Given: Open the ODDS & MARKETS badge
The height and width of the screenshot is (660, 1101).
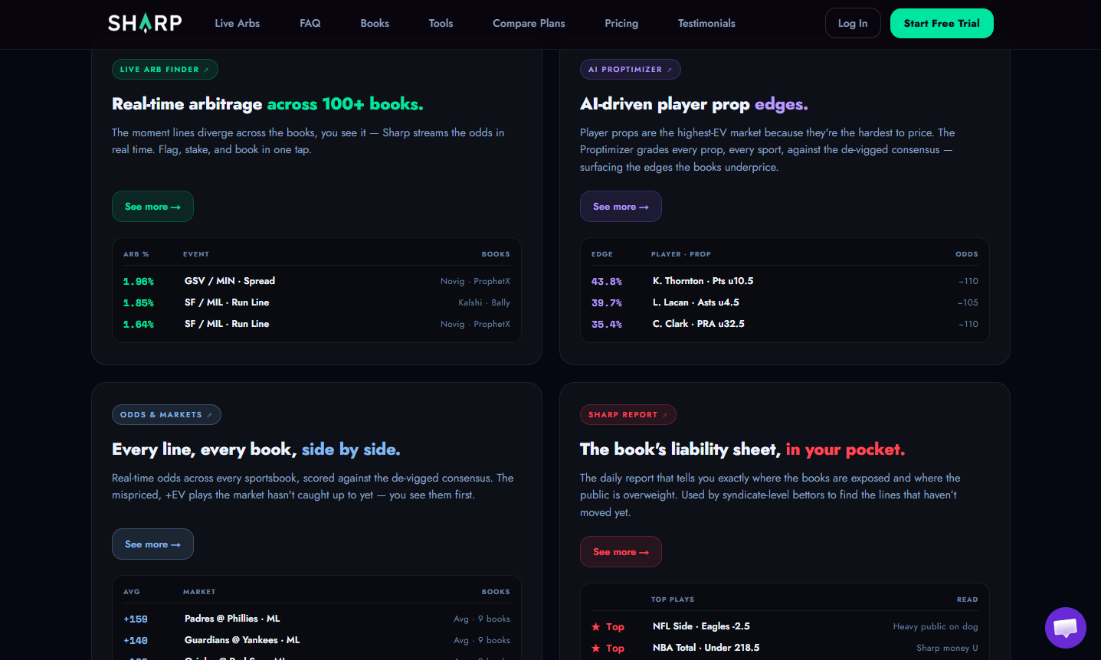Looking at the screenshot, I should [166, 415].
